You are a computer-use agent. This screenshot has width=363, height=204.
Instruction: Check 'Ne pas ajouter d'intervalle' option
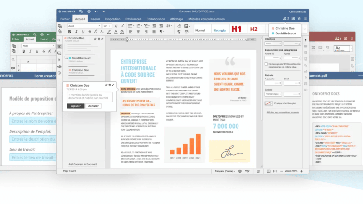(x=266, y=64)
